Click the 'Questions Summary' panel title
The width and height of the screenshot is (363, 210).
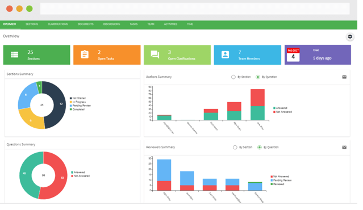coord(21,144)
